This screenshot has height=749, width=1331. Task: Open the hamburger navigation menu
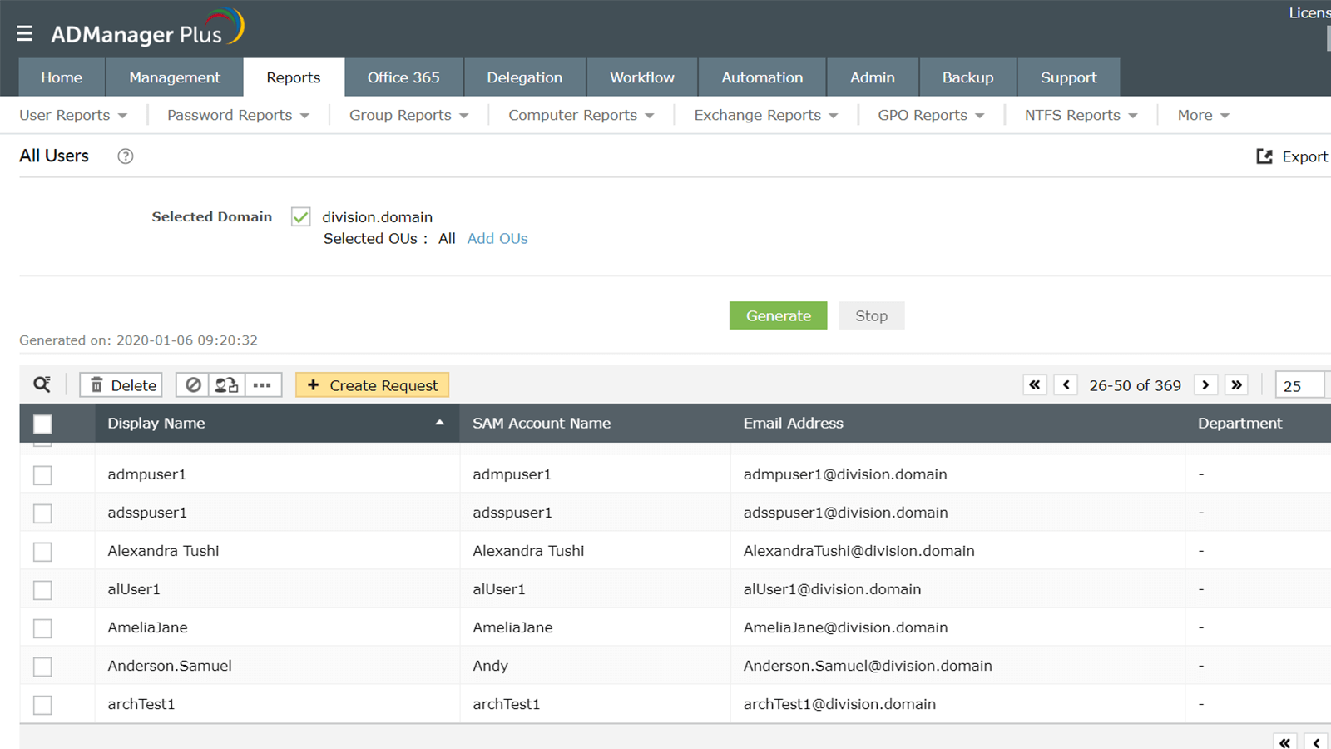coord(24,33)
